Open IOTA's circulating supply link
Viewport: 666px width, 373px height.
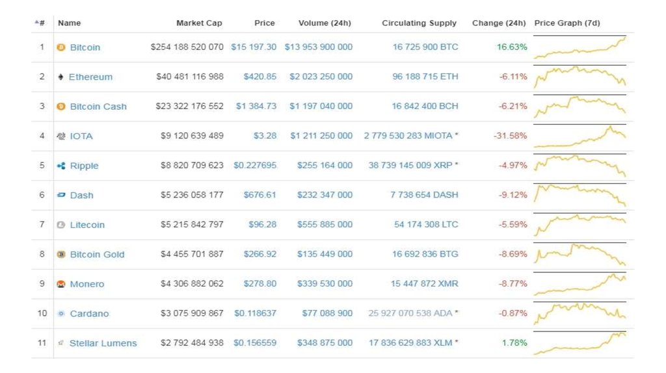pyautogui.click(x=410, y=136)
